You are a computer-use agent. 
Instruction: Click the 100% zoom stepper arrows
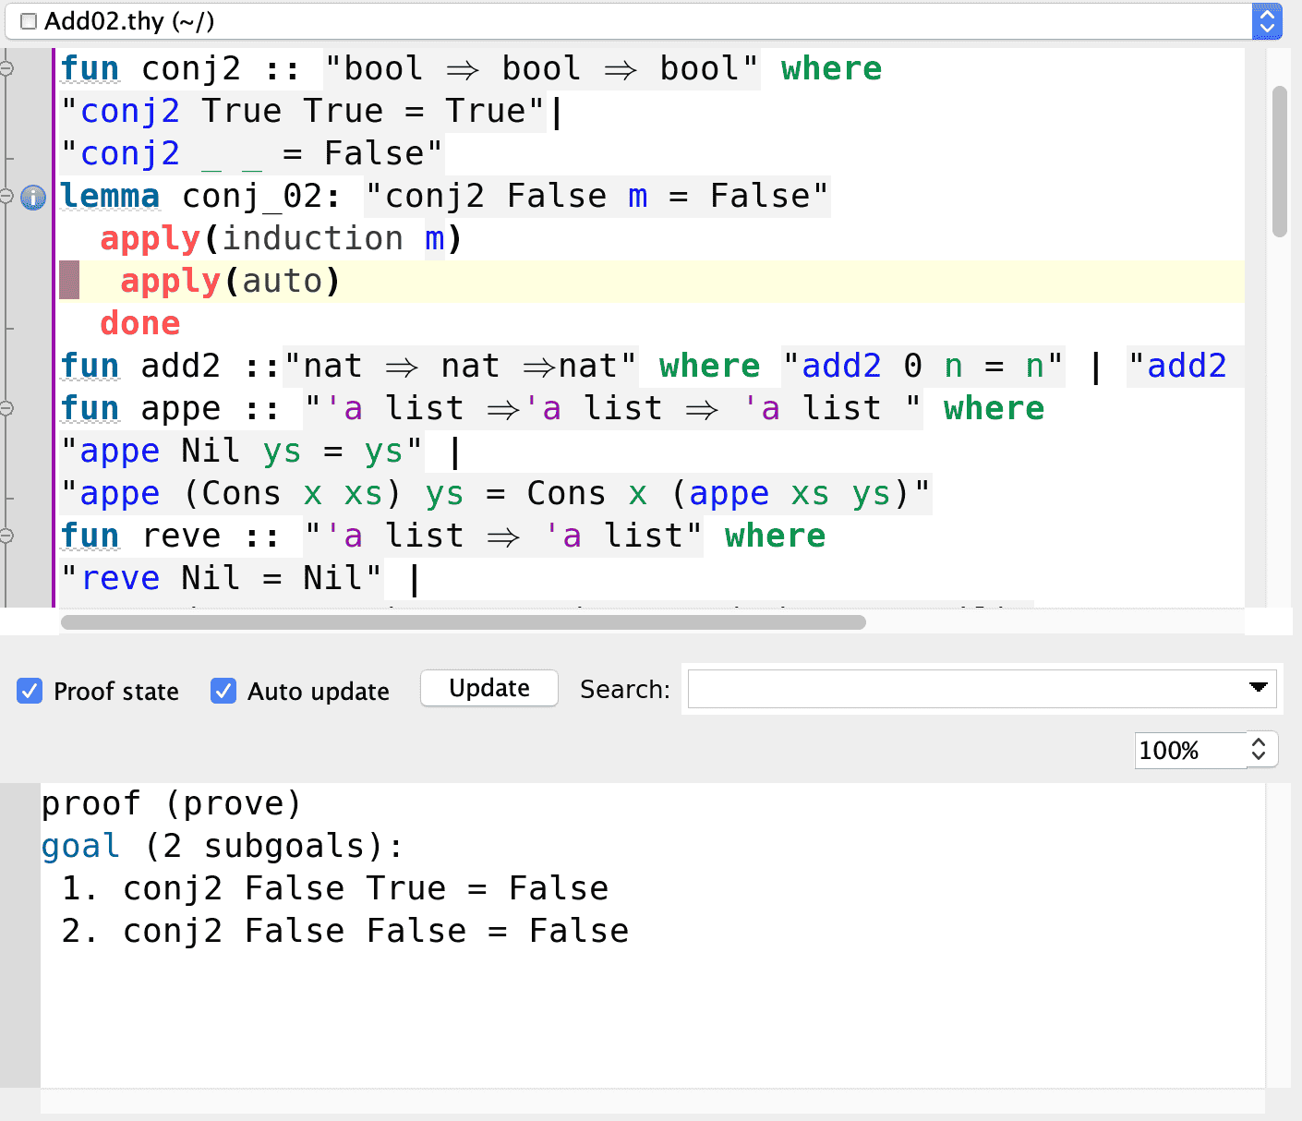(x=1259, y=750)
